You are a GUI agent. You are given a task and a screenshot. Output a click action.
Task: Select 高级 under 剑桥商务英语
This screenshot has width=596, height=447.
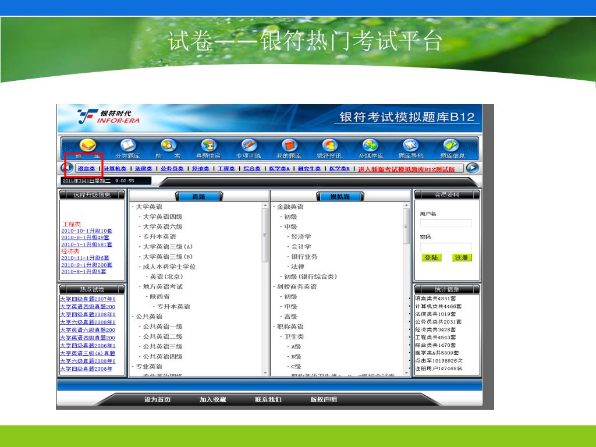tap(290, 317)
